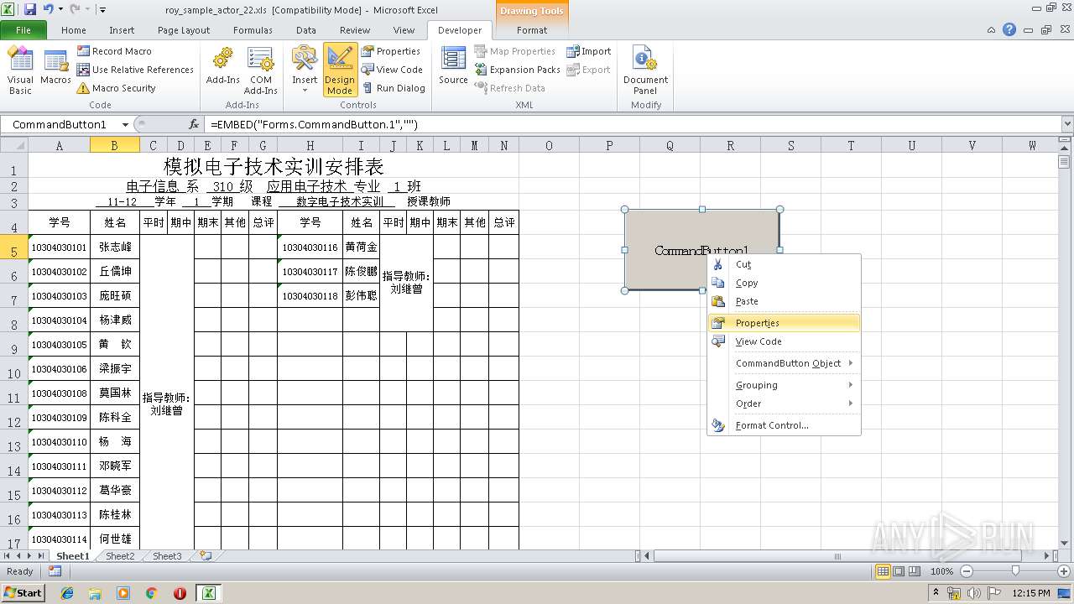Click the 100% zoom level
This screenshot has width=1074, height=604.
click(942, 571)
